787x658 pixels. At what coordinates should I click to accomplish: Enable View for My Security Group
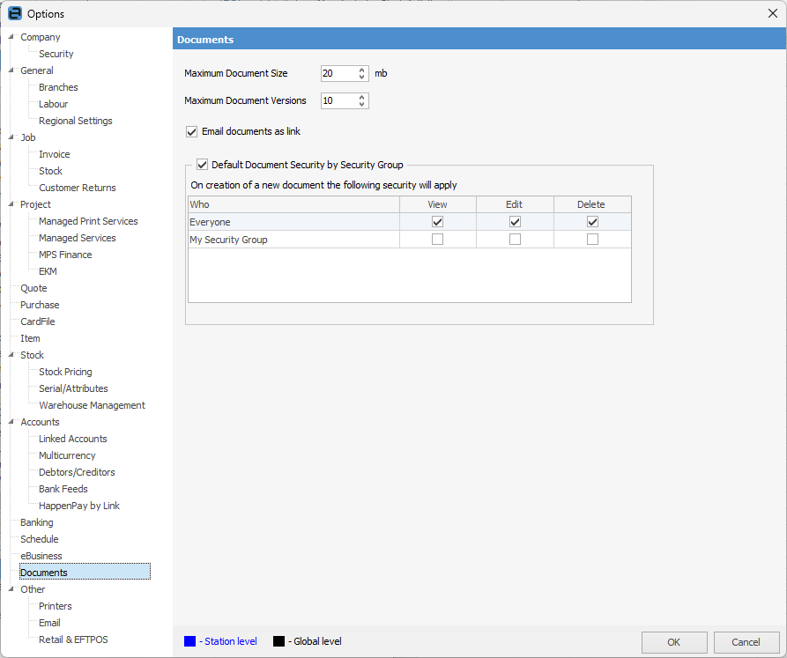pos(437,240)
